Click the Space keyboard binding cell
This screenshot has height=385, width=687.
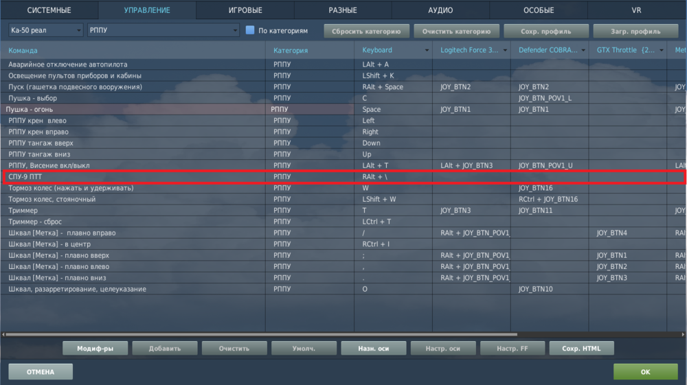click(x=393, y=109)
